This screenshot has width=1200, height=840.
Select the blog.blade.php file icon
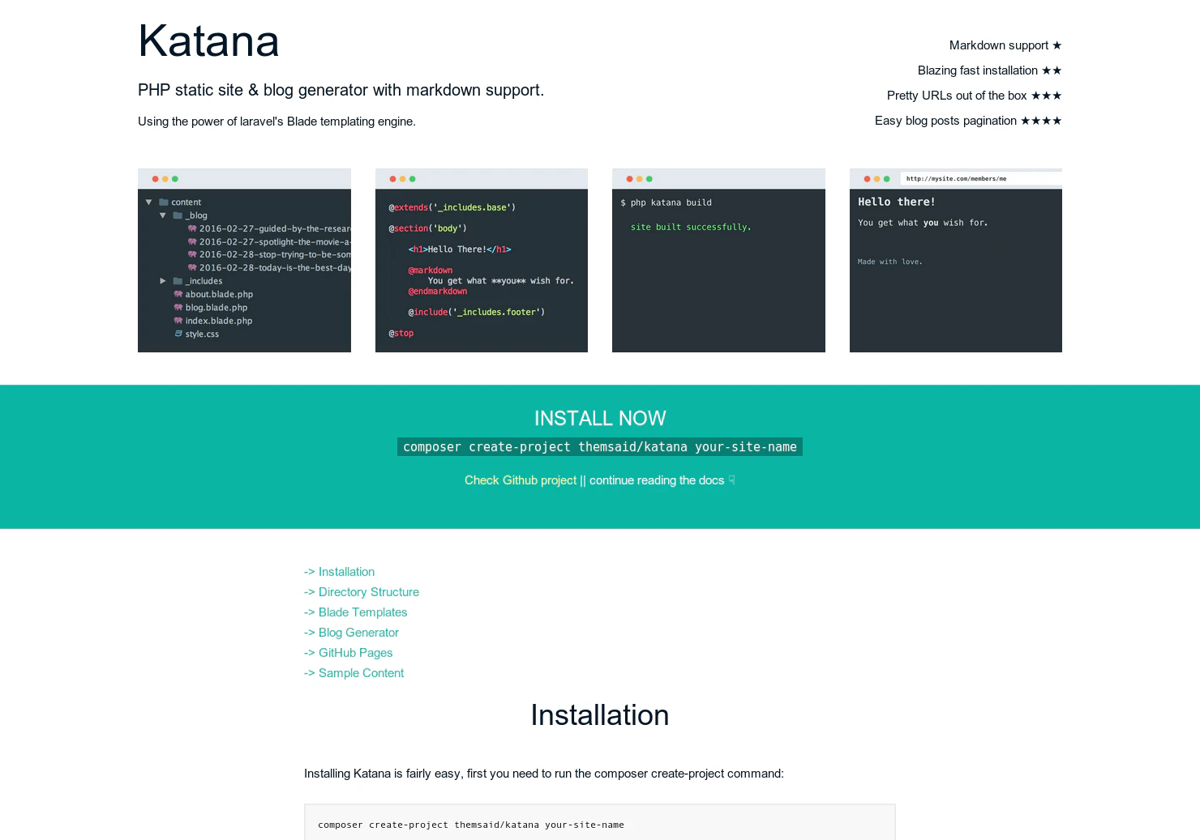pos(178,307)
